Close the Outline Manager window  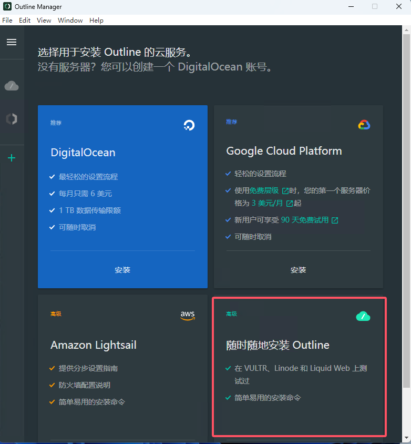[399, 6]
